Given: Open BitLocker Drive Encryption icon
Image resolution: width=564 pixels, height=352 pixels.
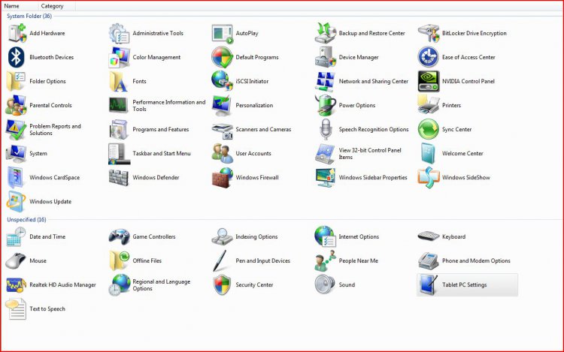Looking at the screenshot, I should [429, 33].
